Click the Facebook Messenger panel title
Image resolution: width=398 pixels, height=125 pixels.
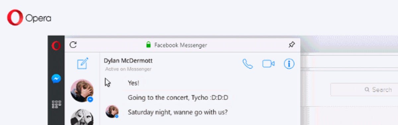pyautogui.click(x=181, y=45)
